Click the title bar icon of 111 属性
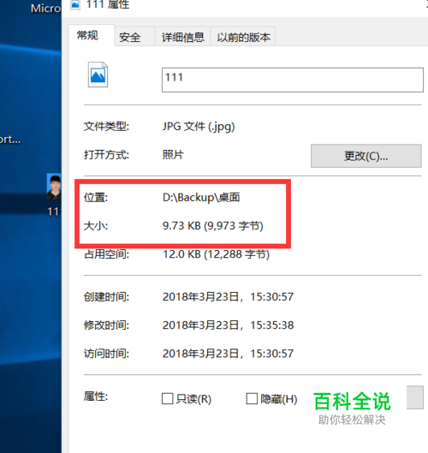The height and width of the screenshot is (453, 428). click(x=75, y=4)
